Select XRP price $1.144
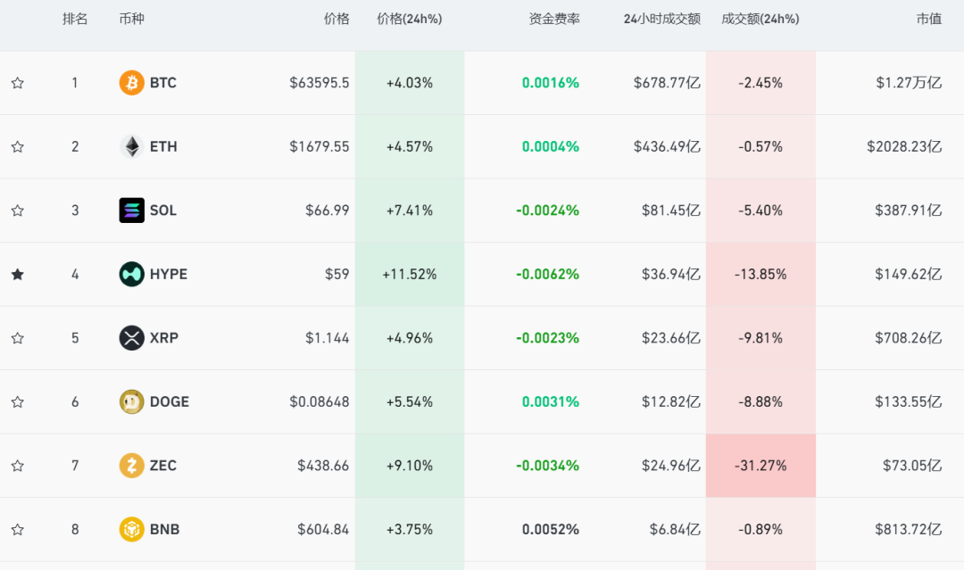 point(327,338)
